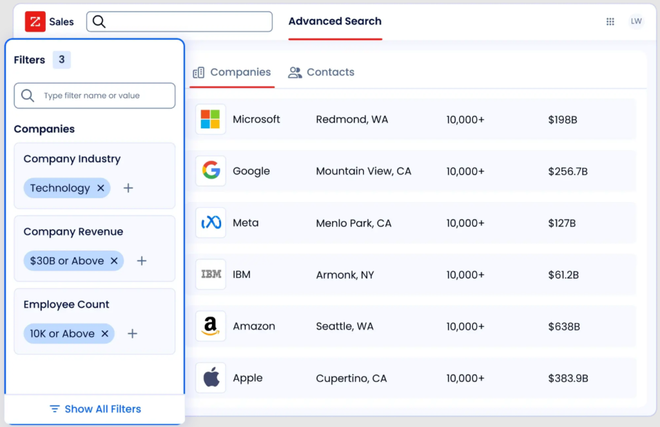Click the $638B revenue value

564,326
